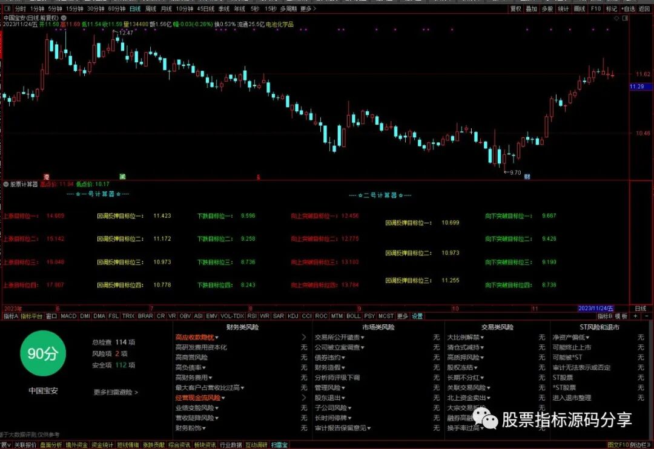
Task: Open the MACD indicator tab
Action: [68, 316]
